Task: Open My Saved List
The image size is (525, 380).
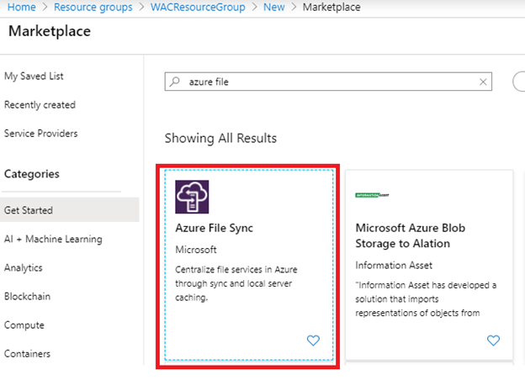Action: click(34, 77)
